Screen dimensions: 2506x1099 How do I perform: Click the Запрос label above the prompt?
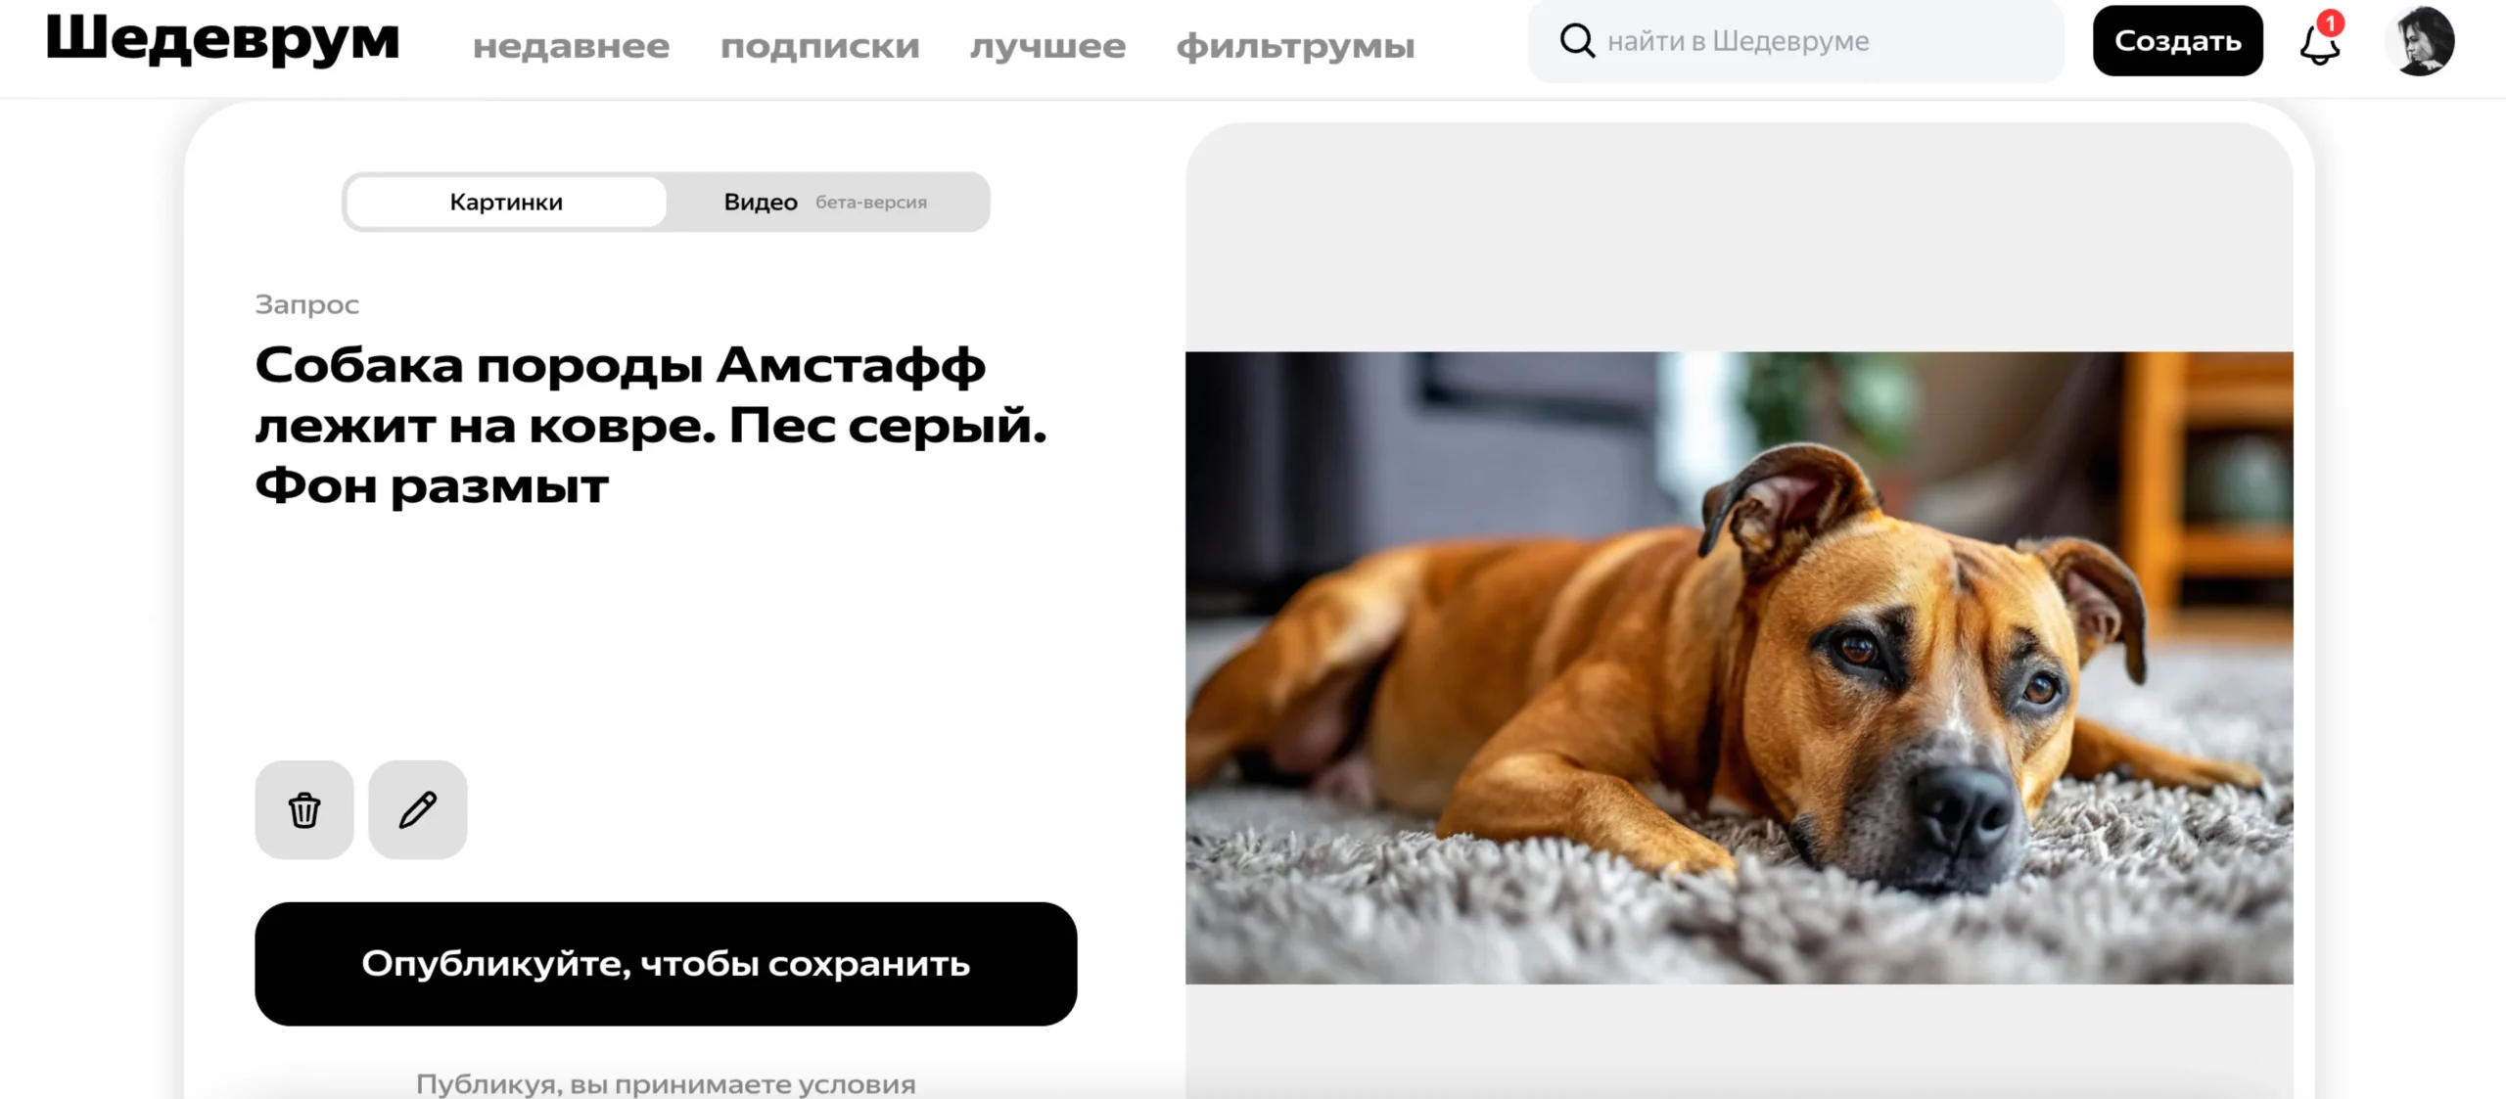click(x=307, y=304)
